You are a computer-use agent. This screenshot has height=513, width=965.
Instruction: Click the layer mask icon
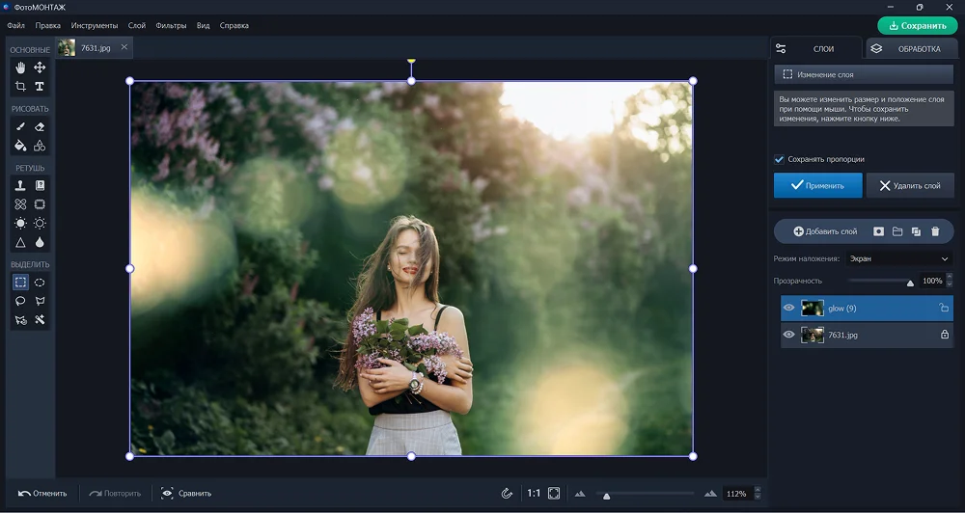pyautogui.click(x=878, y=231)
